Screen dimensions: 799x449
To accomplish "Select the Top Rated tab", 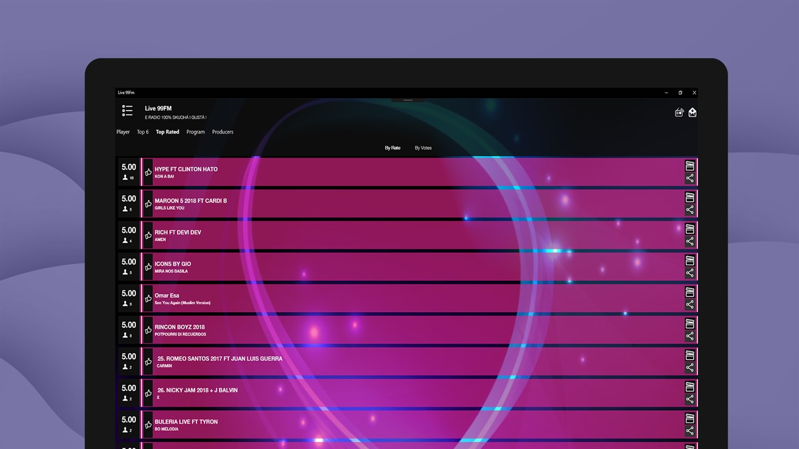I will click(x=167, y=132).
